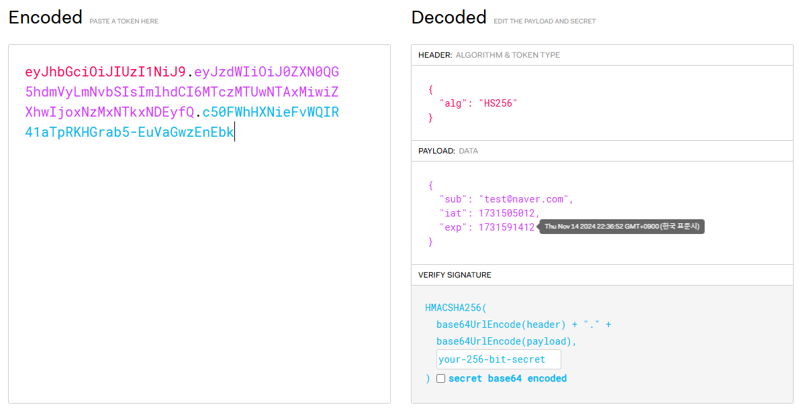Select the "alg": "HS256" header line

[479, 103]
